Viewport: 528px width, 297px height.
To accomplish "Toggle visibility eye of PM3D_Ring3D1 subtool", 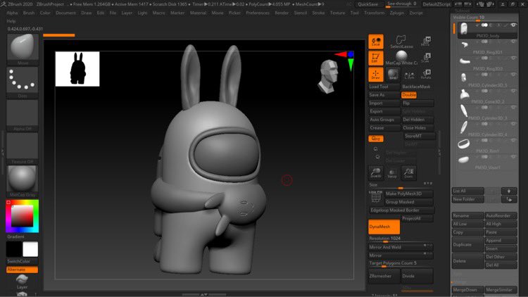I will [x=513, y=42].
